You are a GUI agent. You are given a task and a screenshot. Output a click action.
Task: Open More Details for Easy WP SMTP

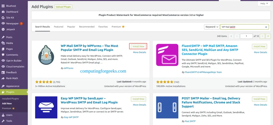[139, 105]
